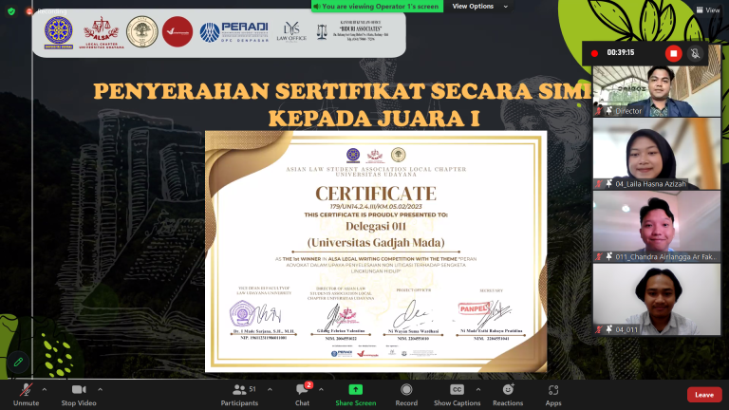Click the red circular sponsor logo

178,31
